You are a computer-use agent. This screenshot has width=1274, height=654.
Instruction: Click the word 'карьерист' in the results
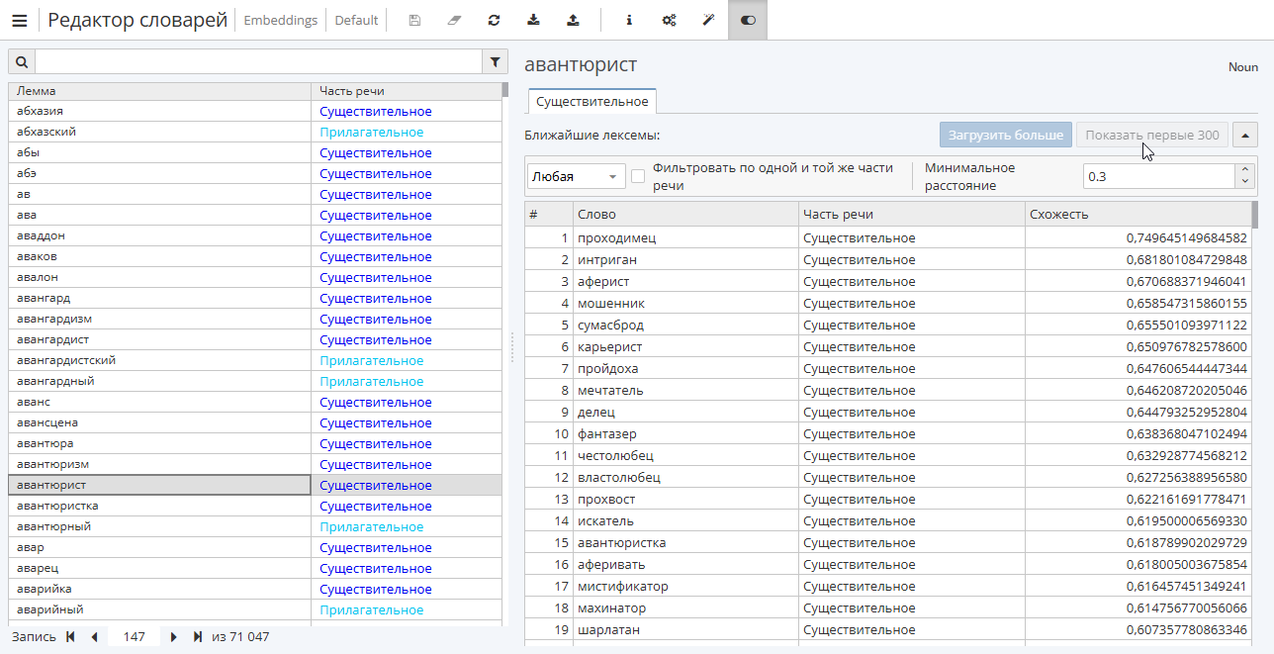[610, 346]
